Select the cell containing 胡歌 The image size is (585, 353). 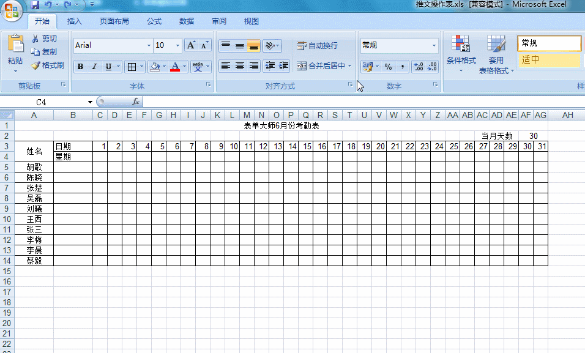point(34,167)
